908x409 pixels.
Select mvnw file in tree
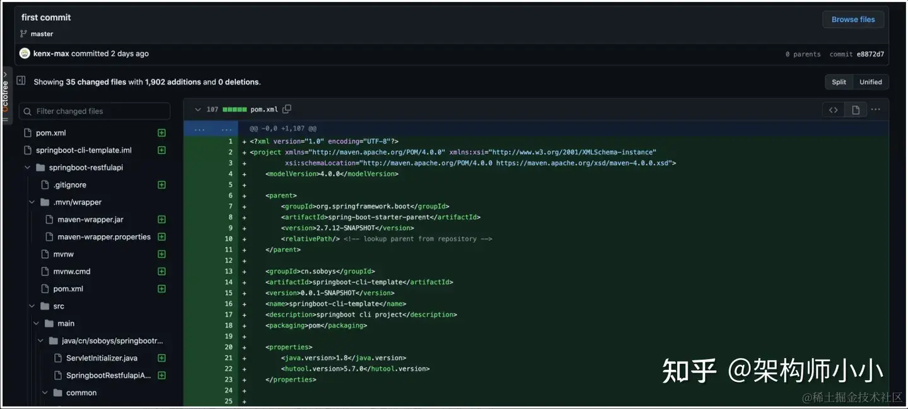click(63, 254)
